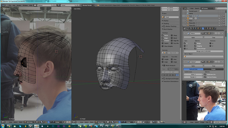The height and width of the screenshot is (128, 228).
Task: Copy the Mirror modifier
Action: 213,37
